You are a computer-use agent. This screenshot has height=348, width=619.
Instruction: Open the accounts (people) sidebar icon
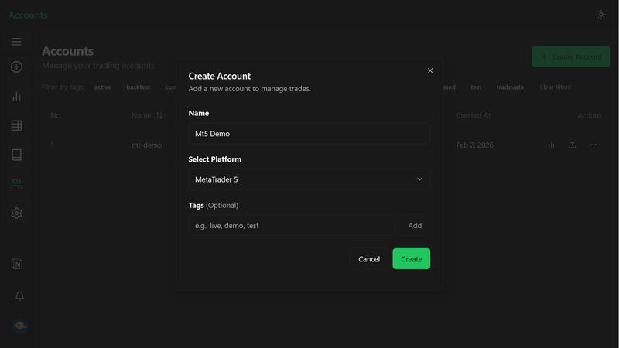pyautogui.click(x=16, y=183)
